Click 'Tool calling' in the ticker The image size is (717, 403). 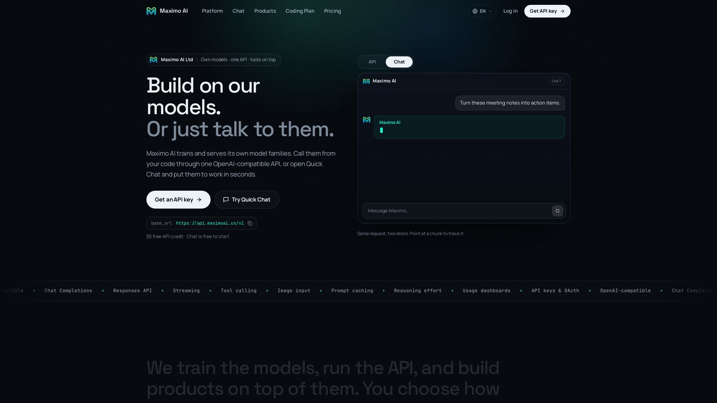(x=239, y=291)
